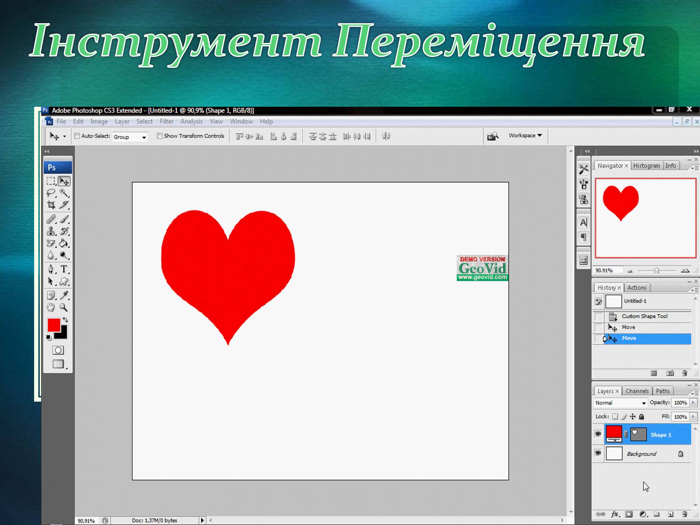Enable Show Transform Controls checkbox
The height and width of the screenshot is (525, 700).
tap(160, 136)
